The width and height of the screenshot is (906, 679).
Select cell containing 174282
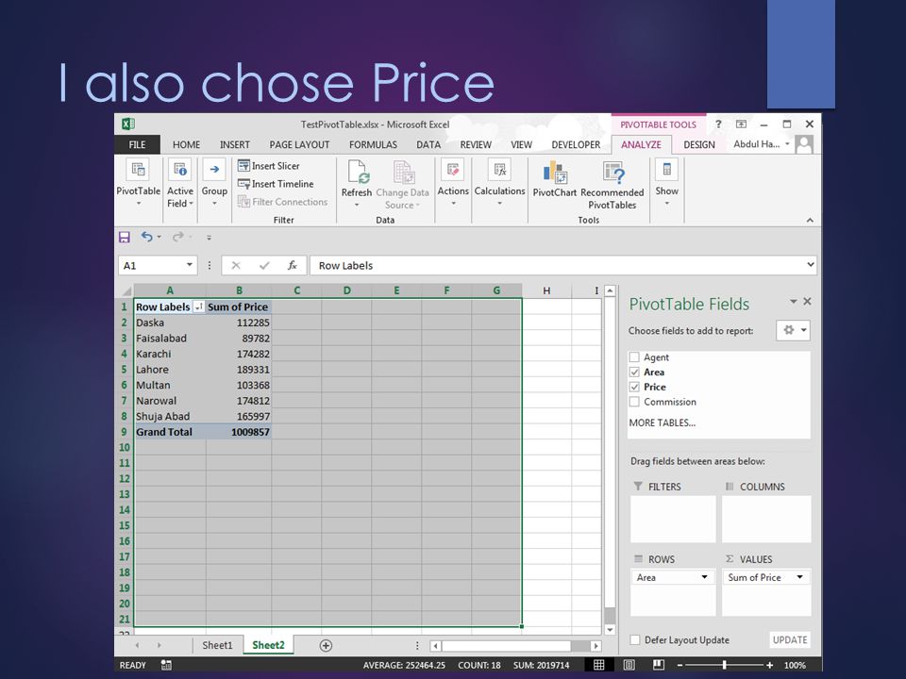pyautogui.click(x=239, y=354)
